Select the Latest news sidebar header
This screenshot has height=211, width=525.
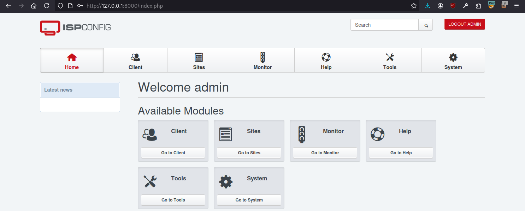(80, 90)
